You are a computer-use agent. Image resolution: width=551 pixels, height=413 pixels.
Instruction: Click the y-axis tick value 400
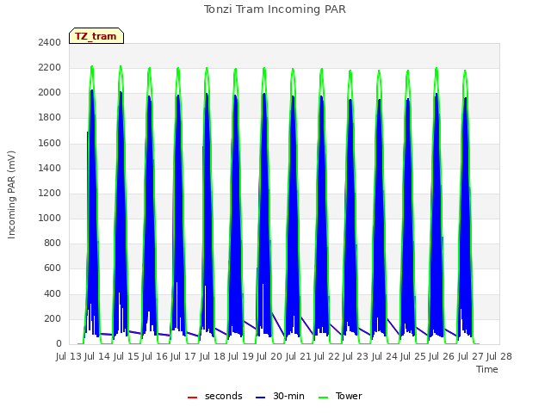click(53, 293)
